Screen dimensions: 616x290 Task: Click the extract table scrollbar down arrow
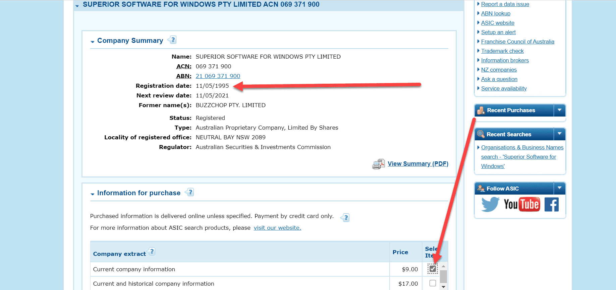(x=443, y=287)
